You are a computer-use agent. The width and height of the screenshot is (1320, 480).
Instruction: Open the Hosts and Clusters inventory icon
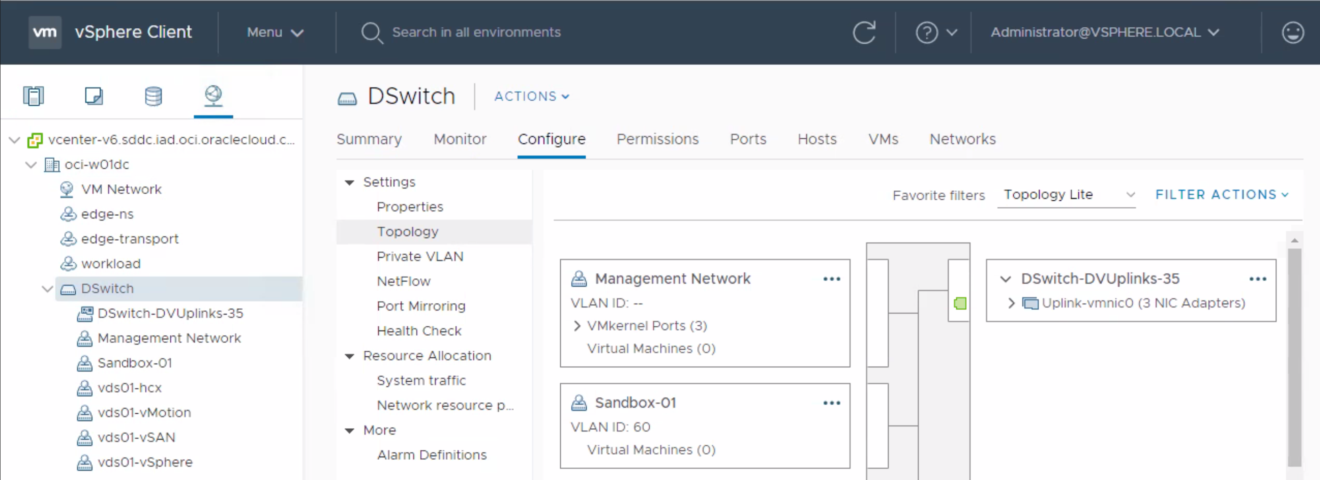click(x=33, y=96)
